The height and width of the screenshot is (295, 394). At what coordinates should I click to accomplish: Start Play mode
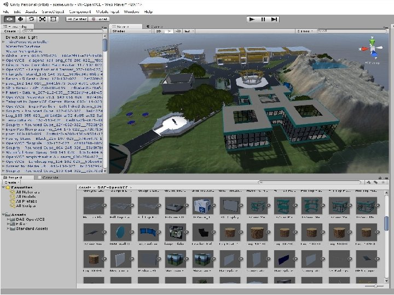252,19
